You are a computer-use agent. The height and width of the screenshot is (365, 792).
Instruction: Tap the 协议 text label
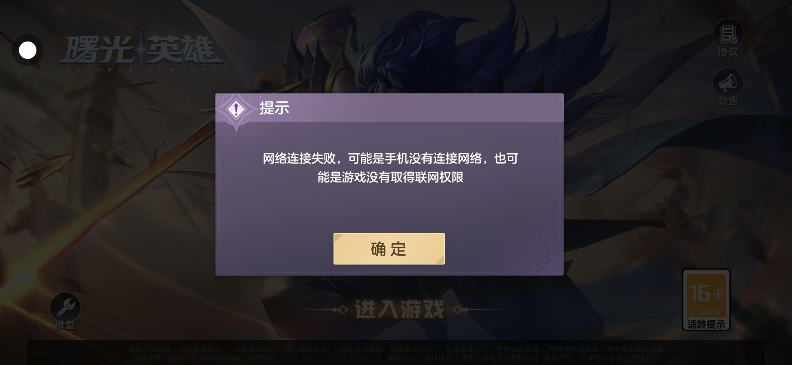(x=728, y=52)
